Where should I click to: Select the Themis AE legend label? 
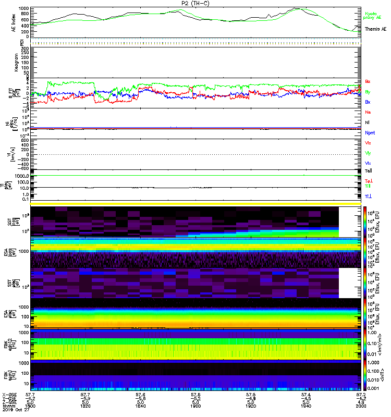point(375,29)
